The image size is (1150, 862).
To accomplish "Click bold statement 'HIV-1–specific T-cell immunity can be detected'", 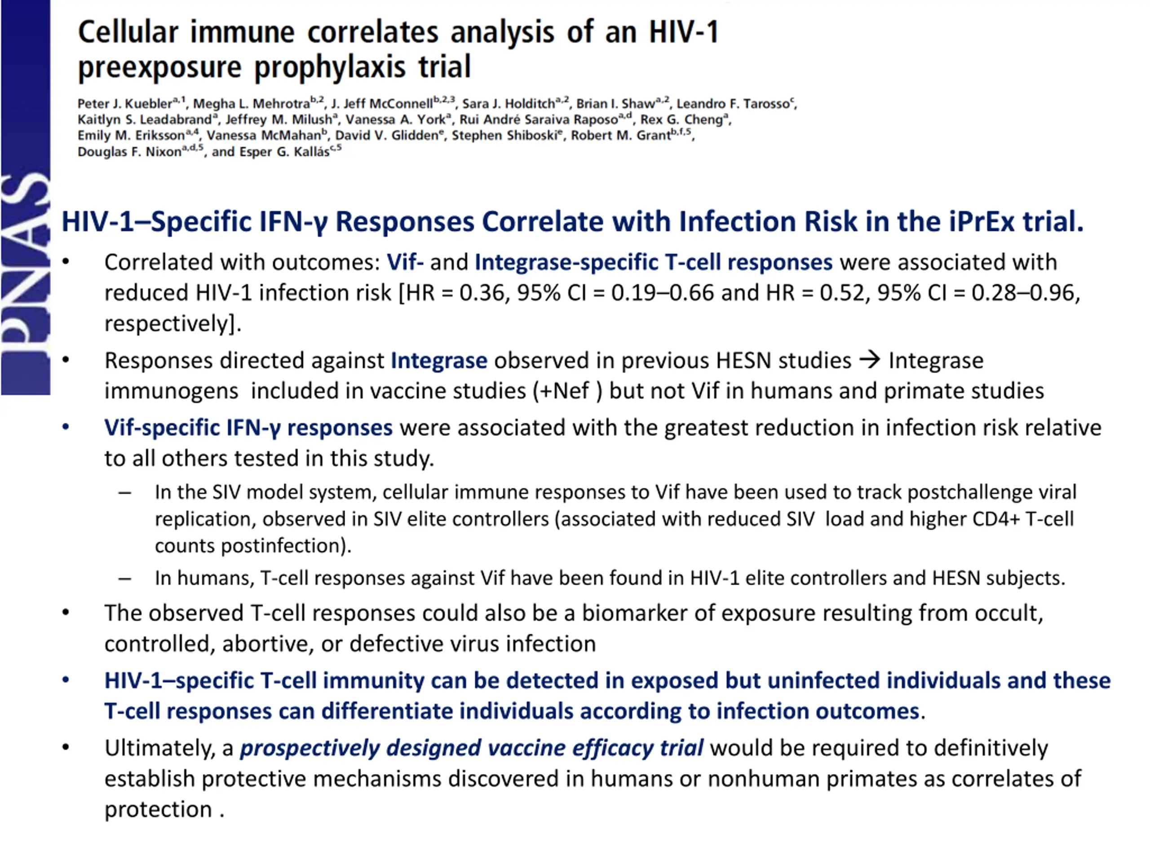I will coord(607,696).
